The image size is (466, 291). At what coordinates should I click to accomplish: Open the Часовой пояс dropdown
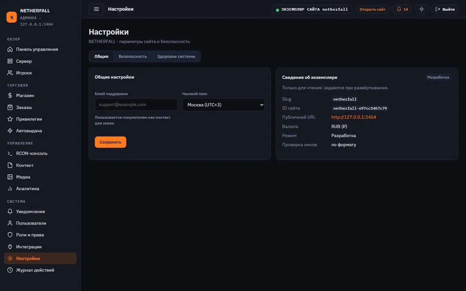click(223, 105)
